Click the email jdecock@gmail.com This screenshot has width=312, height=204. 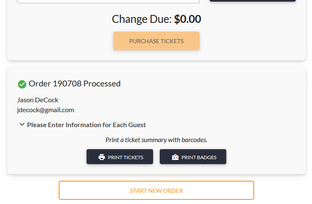tap(46, 110)
